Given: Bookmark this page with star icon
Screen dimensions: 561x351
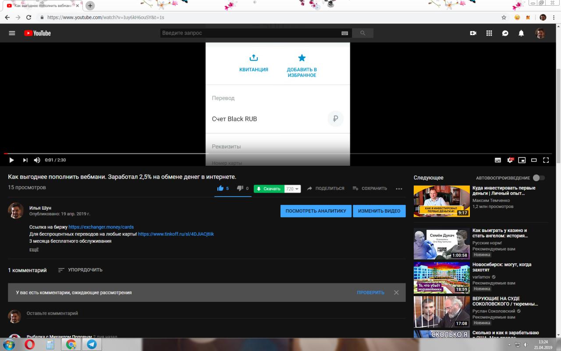Looking at the screenshot, I should point(504,18).
